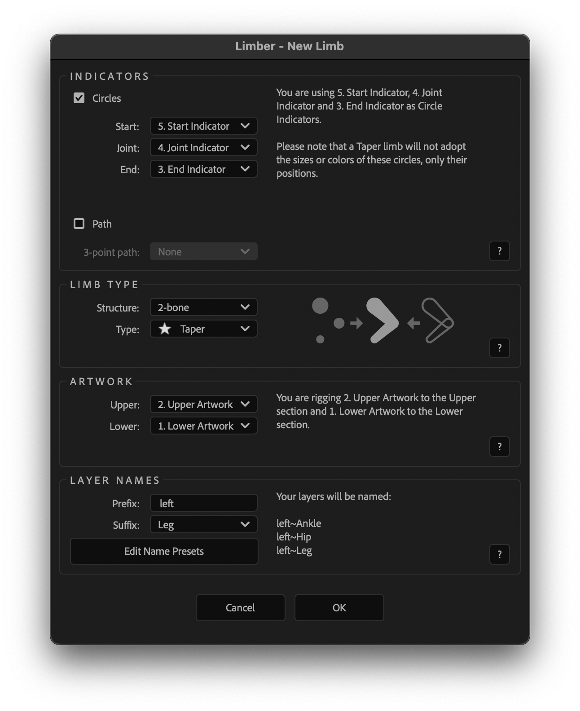
Task: Click the outlined limb preview shape
Action: pyautogui.click(x=437, y=320)
